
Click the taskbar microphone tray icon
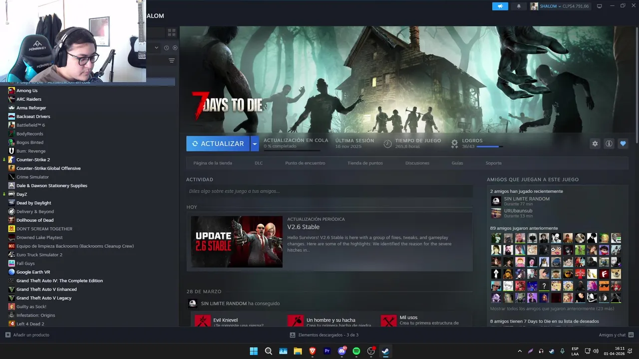[563, 351]
